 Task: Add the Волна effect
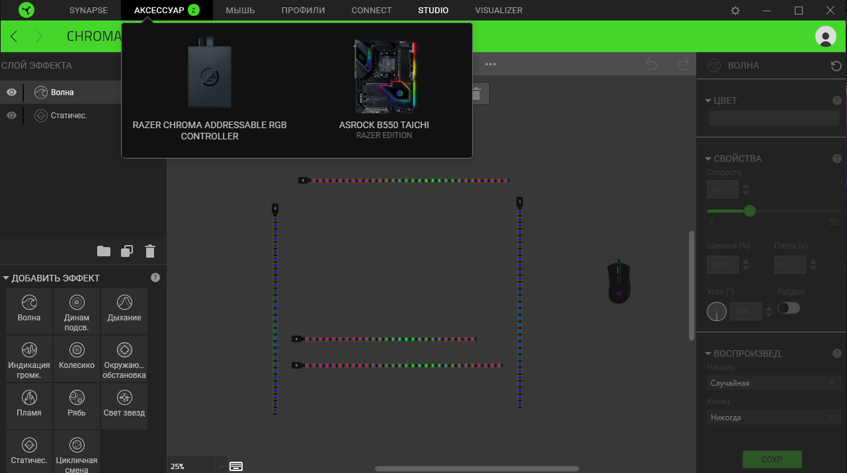tap(29, 310)
